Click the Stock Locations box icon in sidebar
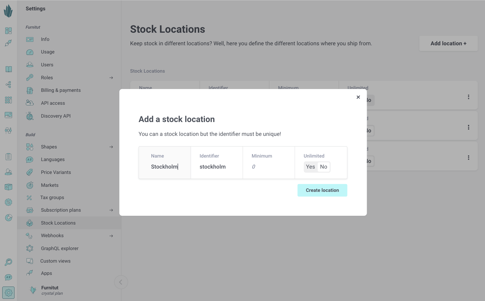485x301 pixels. (30, 223)
